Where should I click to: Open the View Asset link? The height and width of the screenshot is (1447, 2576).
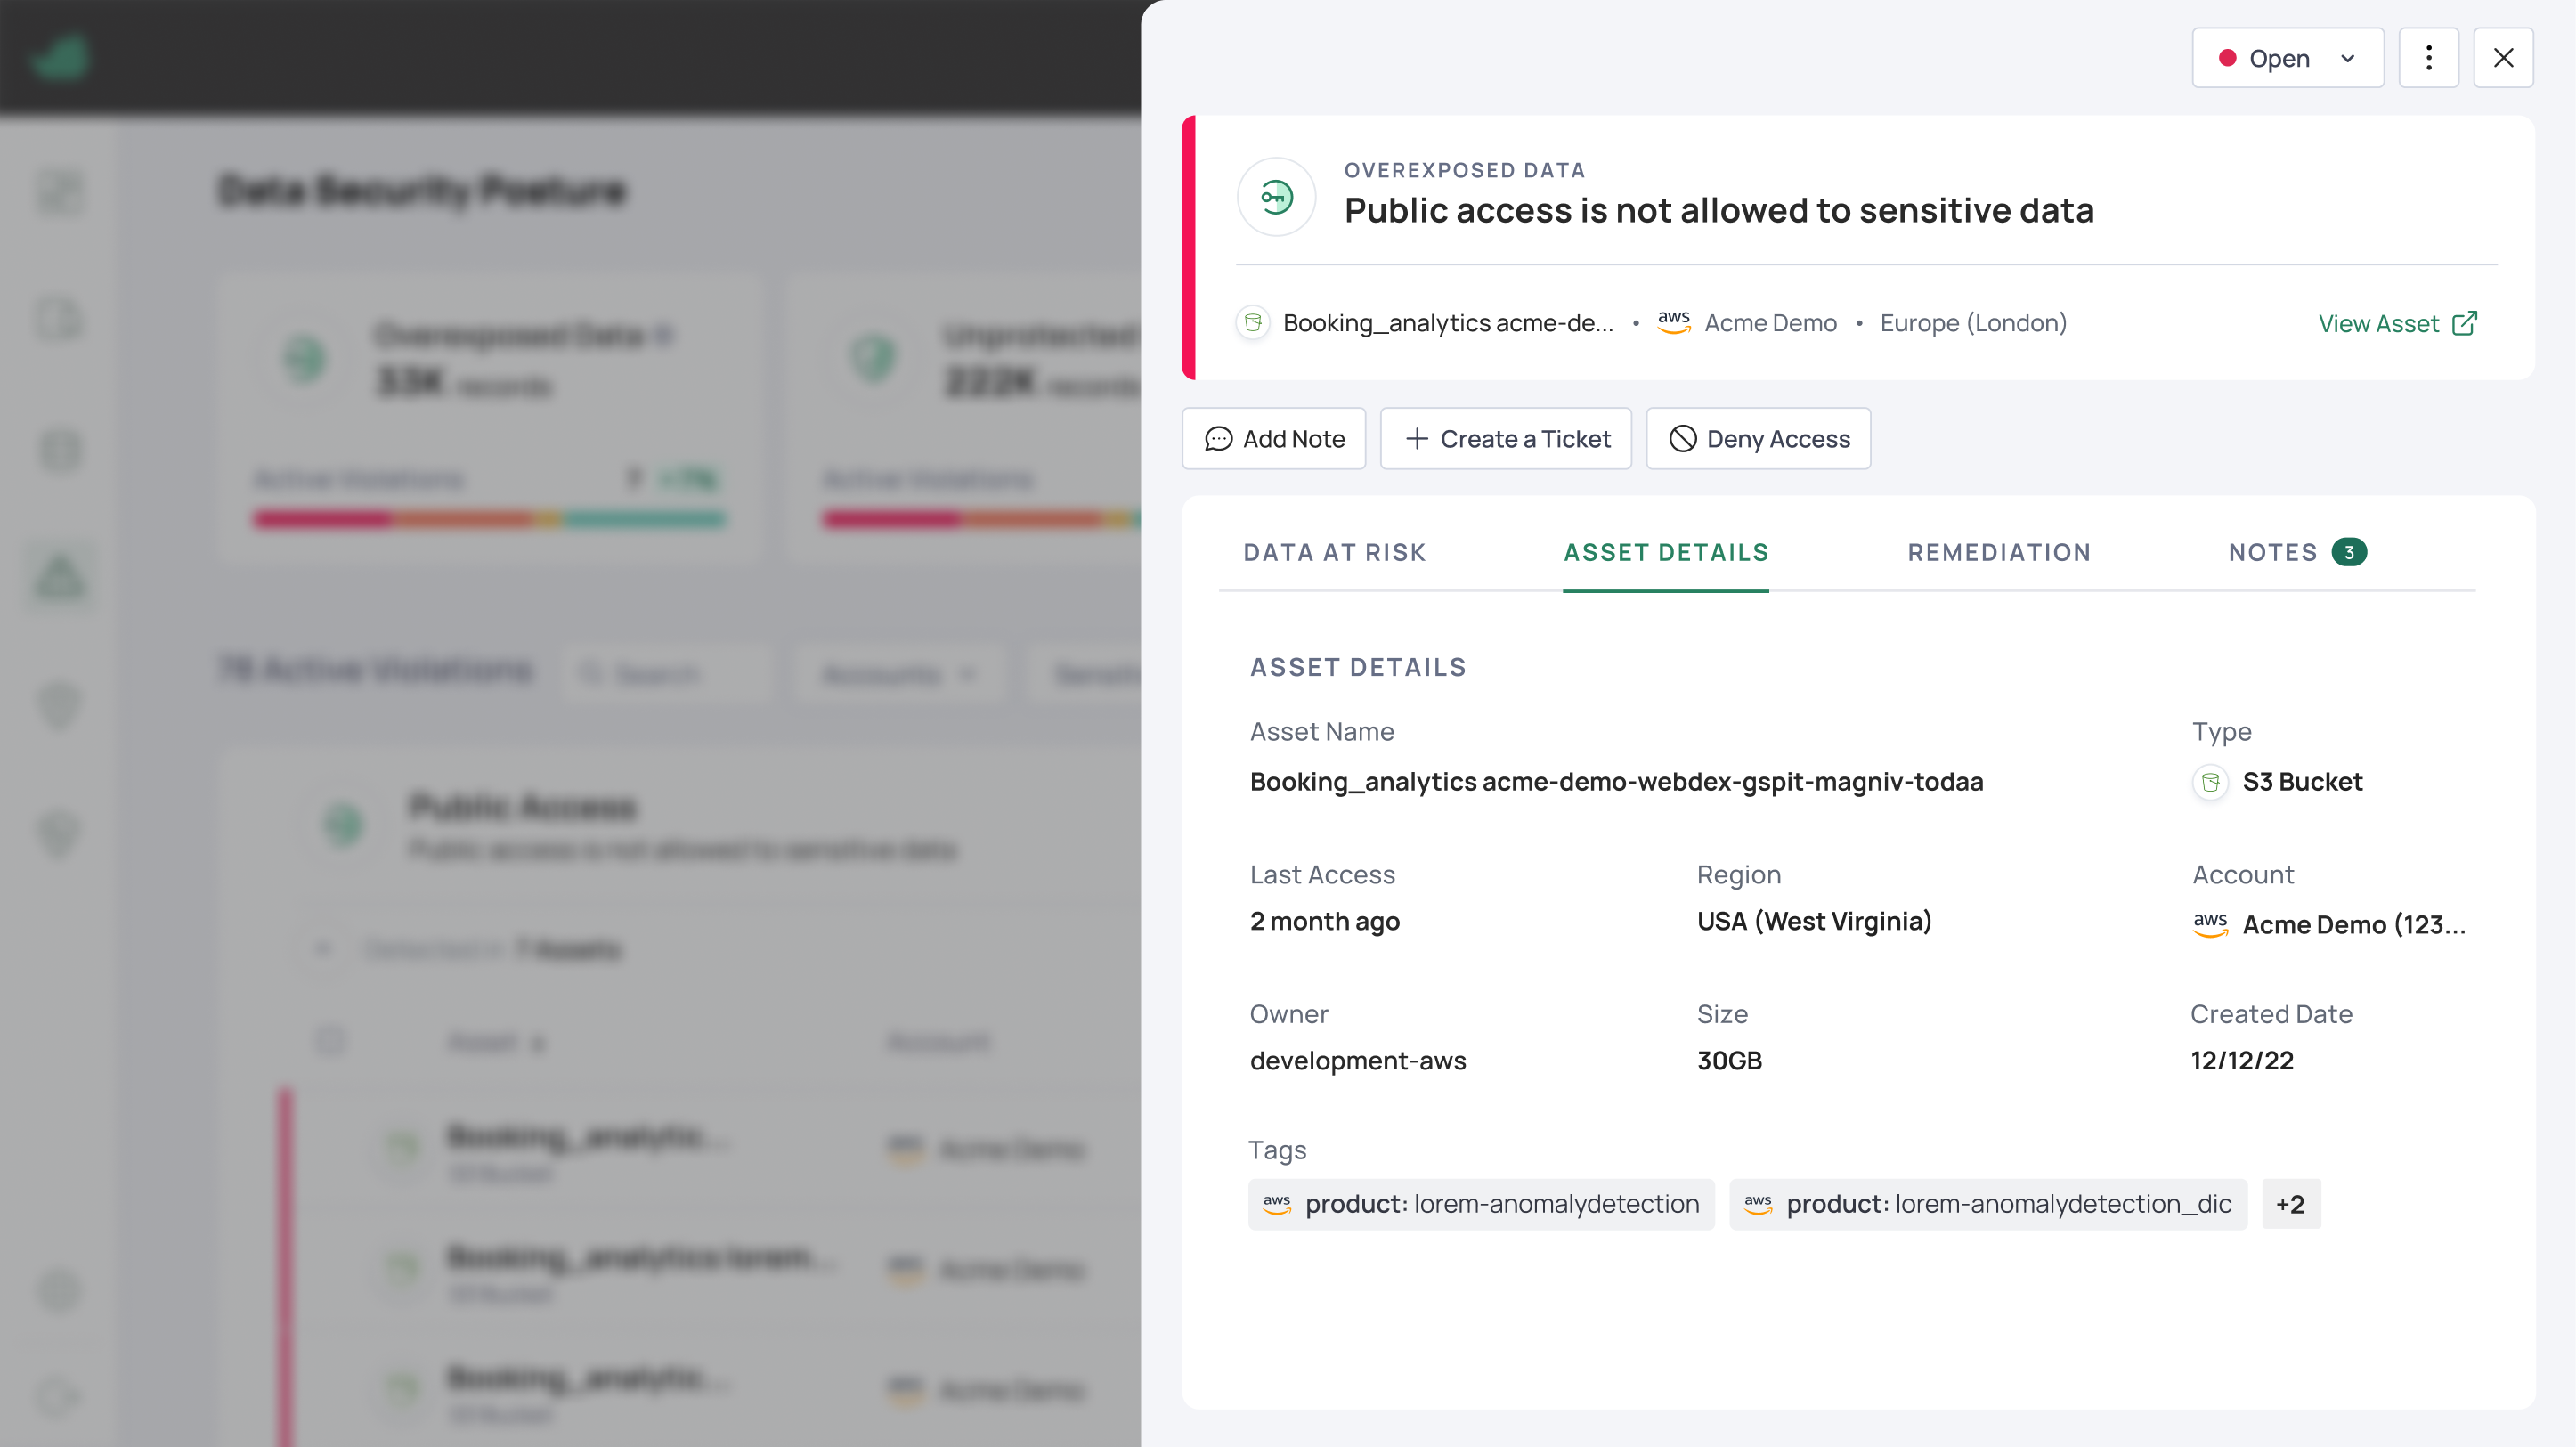(x=2398, y=323)
